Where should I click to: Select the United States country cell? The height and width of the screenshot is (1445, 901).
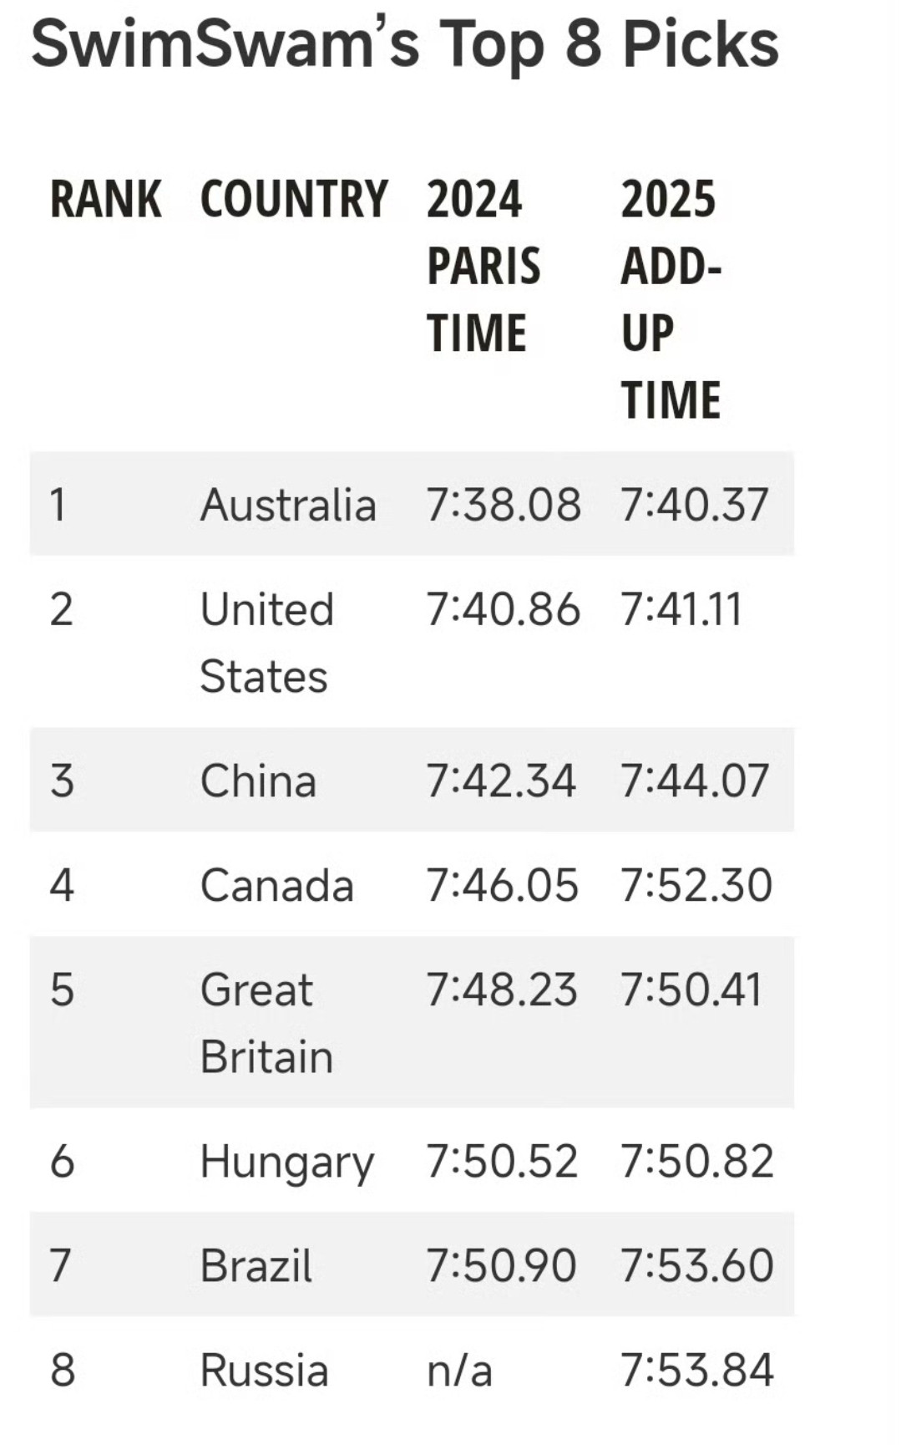(x=267, y=642)
